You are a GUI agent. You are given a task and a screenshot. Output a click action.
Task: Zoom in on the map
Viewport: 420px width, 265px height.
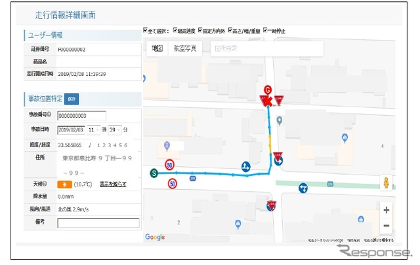click(x=386, y=210)
